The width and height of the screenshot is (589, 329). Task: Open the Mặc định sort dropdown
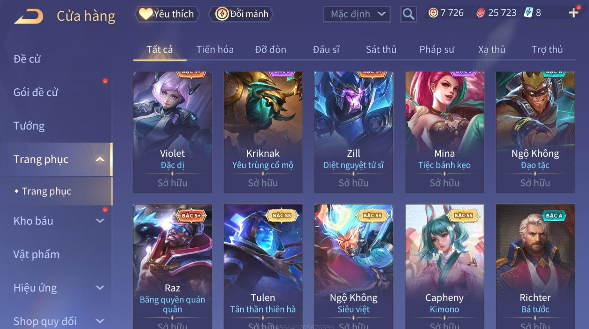click(x=357, y=14)
